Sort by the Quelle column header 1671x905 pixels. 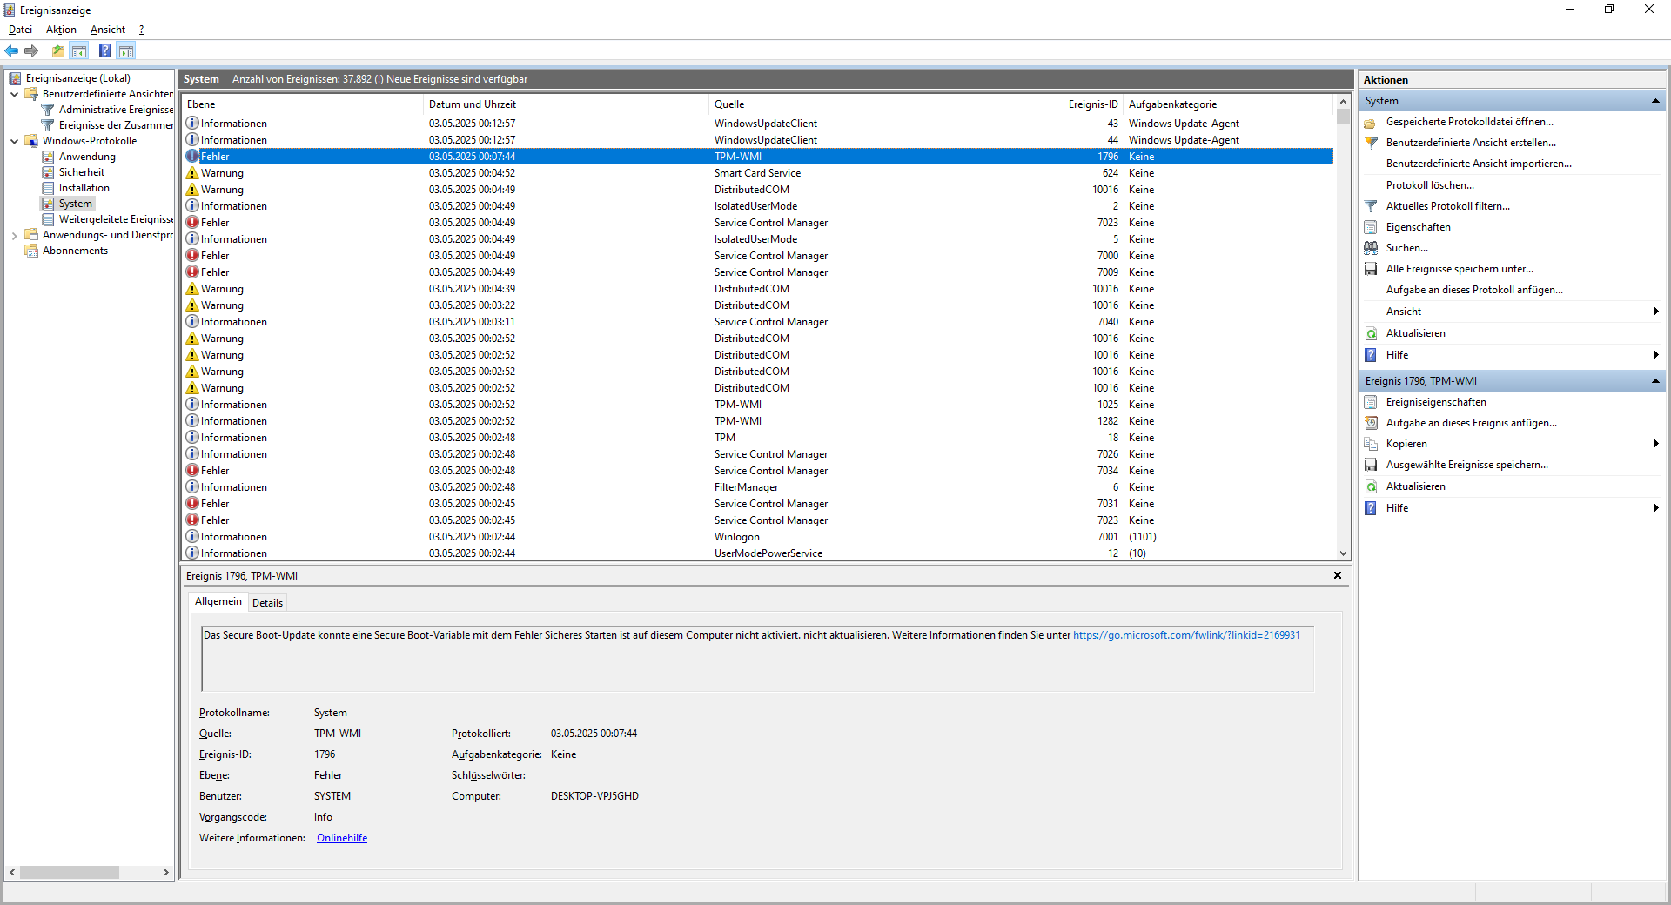812,104
